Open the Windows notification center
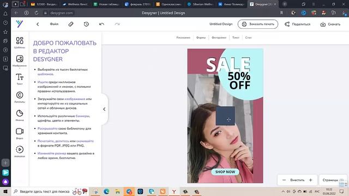 point(342,191)
